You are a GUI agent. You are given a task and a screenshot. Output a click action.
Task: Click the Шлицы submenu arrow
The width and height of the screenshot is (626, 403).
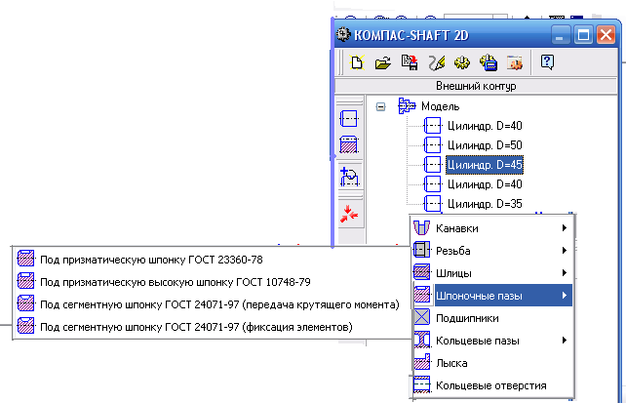click(x=565, y=273)
